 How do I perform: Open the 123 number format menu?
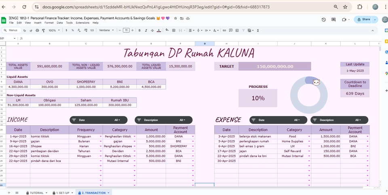pyautogui.click(x=92, y=30)
